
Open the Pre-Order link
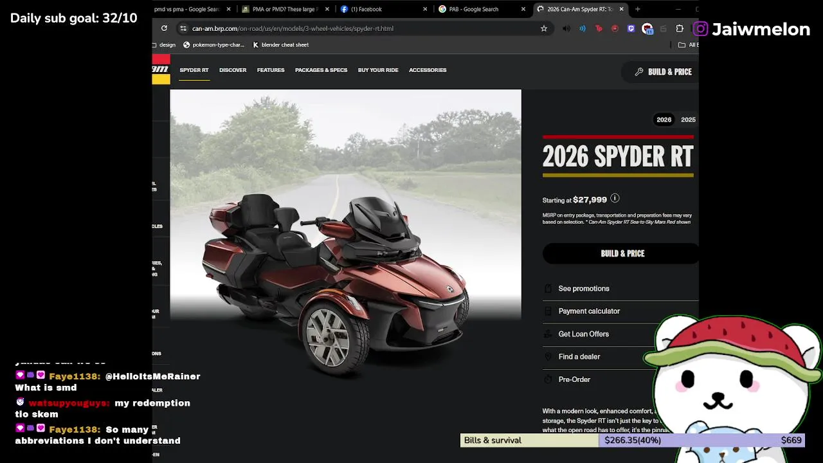574,379
